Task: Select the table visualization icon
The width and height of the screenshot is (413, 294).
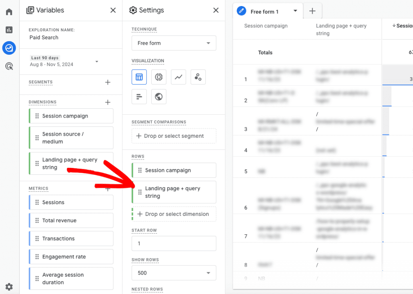Action: [x=139, y=77]
